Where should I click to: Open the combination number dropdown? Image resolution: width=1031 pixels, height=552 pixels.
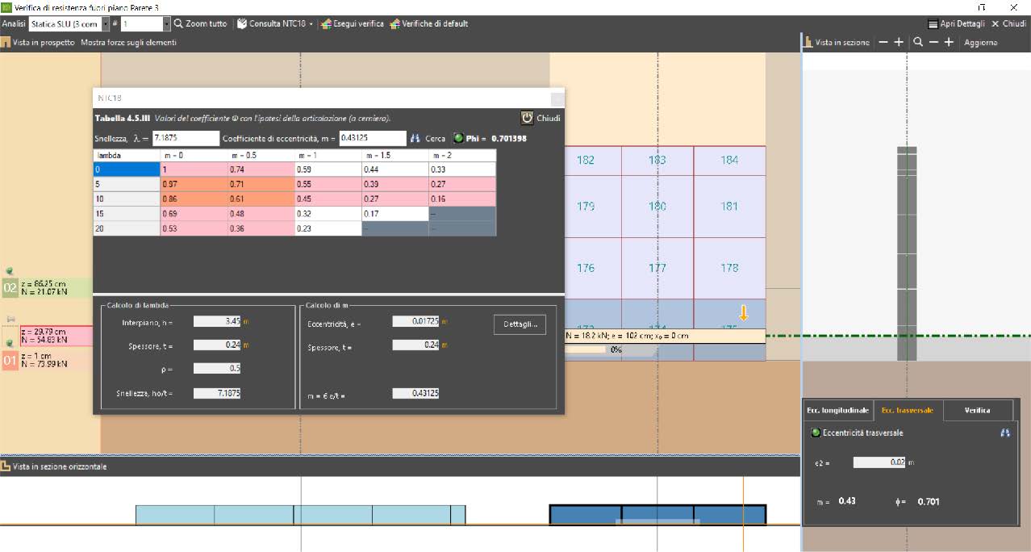[166, 24]
